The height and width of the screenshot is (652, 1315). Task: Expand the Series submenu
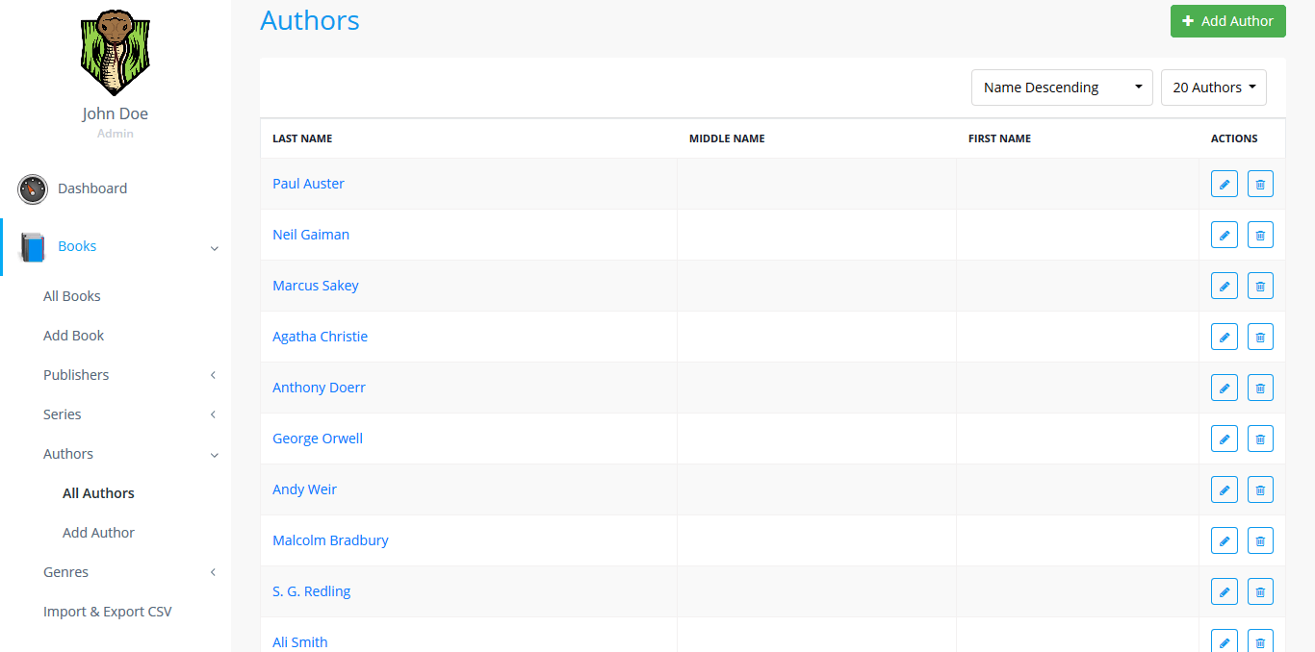pos(63,414)
